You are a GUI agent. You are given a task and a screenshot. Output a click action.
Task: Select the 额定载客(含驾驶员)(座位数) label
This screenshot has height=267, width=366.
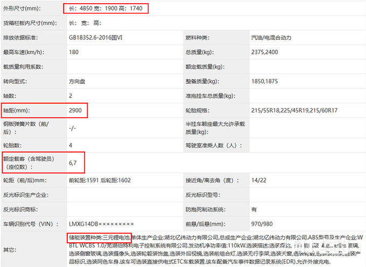point(29,163)
